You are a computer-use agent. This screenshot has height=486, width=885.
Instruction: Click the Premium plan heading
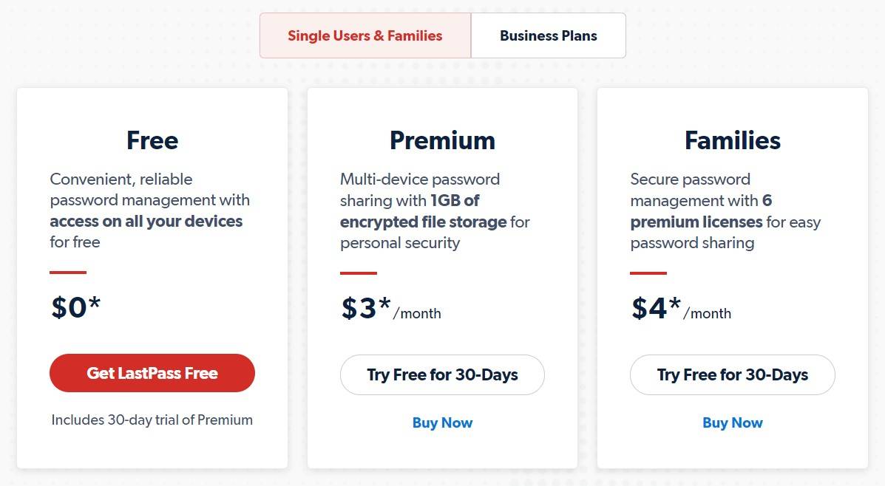442,140
